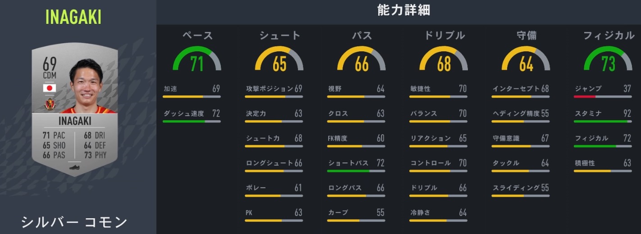This screenshot has width=641, height=234.
Task: Click the green ペース gauge showing 71
Action: point(197,61)
